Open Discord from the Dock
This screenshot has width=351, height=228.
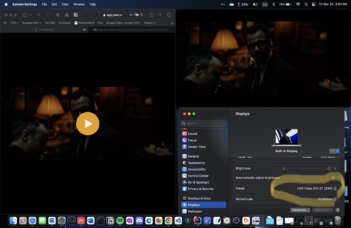(139, 221)
